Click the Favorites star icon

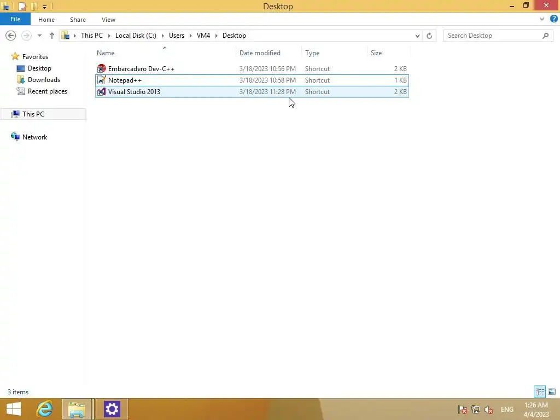coord(15,56)
